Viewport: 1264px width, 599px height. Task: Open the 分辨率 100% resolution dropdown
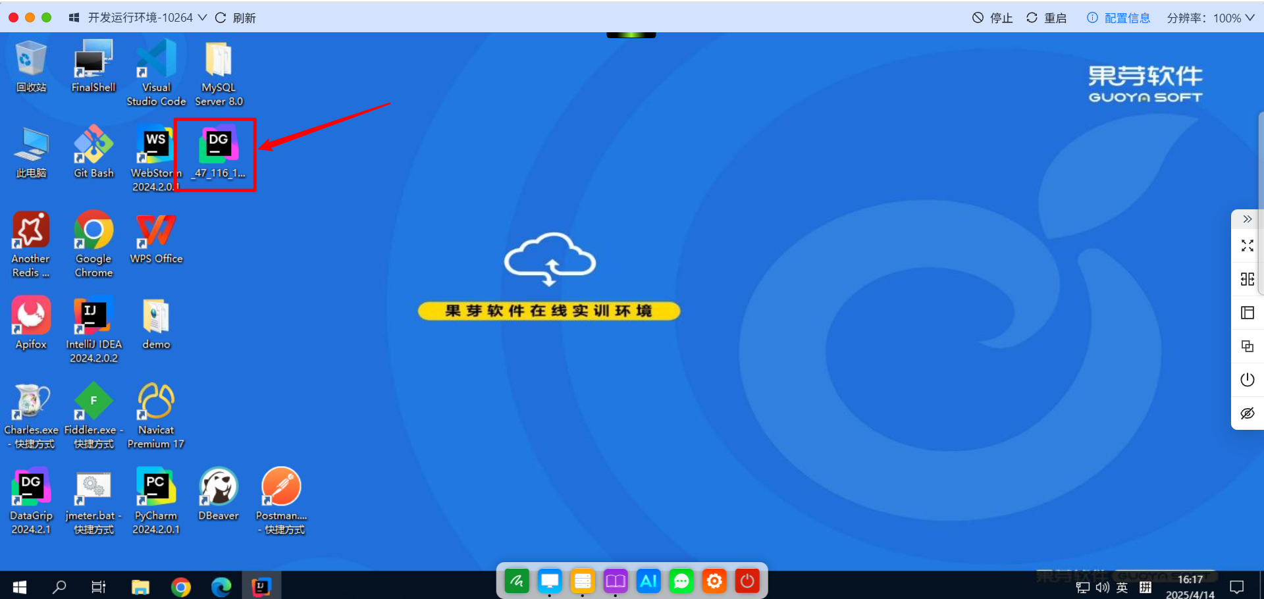[1211, 18]
